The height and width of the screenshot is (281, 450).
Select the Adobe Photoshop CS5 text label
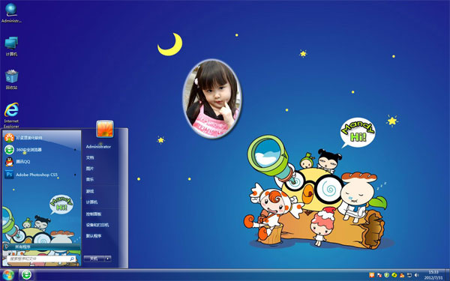point(37,175)
